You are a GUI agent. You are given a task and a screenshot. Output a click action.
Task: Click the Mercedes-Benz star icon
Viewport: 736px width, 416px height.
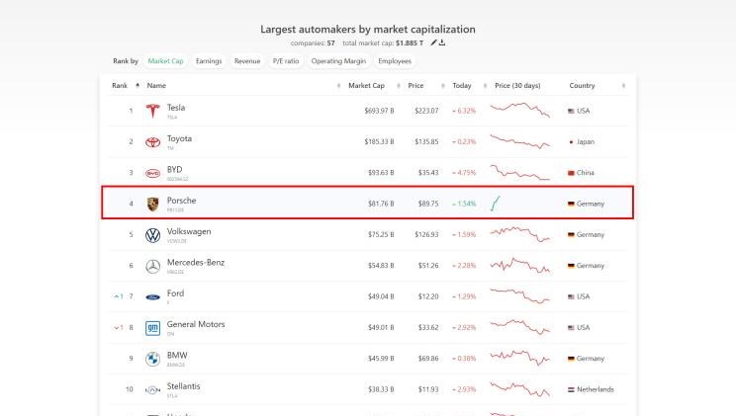pos(152,266)
